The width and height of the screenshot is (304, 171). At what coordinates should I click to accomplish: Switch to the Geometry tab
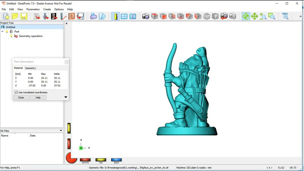pos(30,68)
